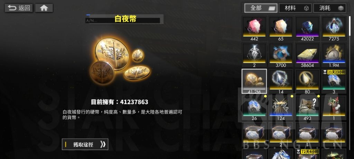This screenshot has width=354, height=159.
Task: Open the 獲取途徑 button
Action: click(x=85, y=144)
